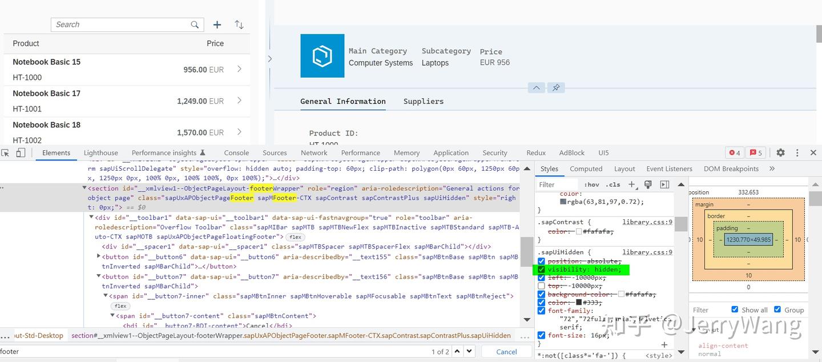Toggle the device toolbar icon

click(20, 152)
